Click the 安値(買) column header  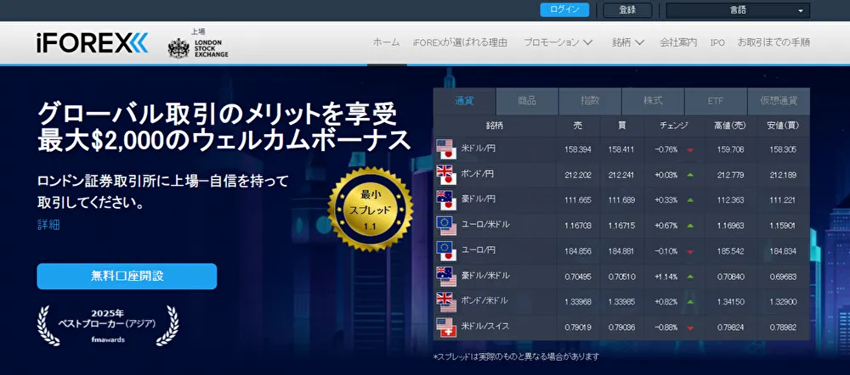(x=782, y=126)
